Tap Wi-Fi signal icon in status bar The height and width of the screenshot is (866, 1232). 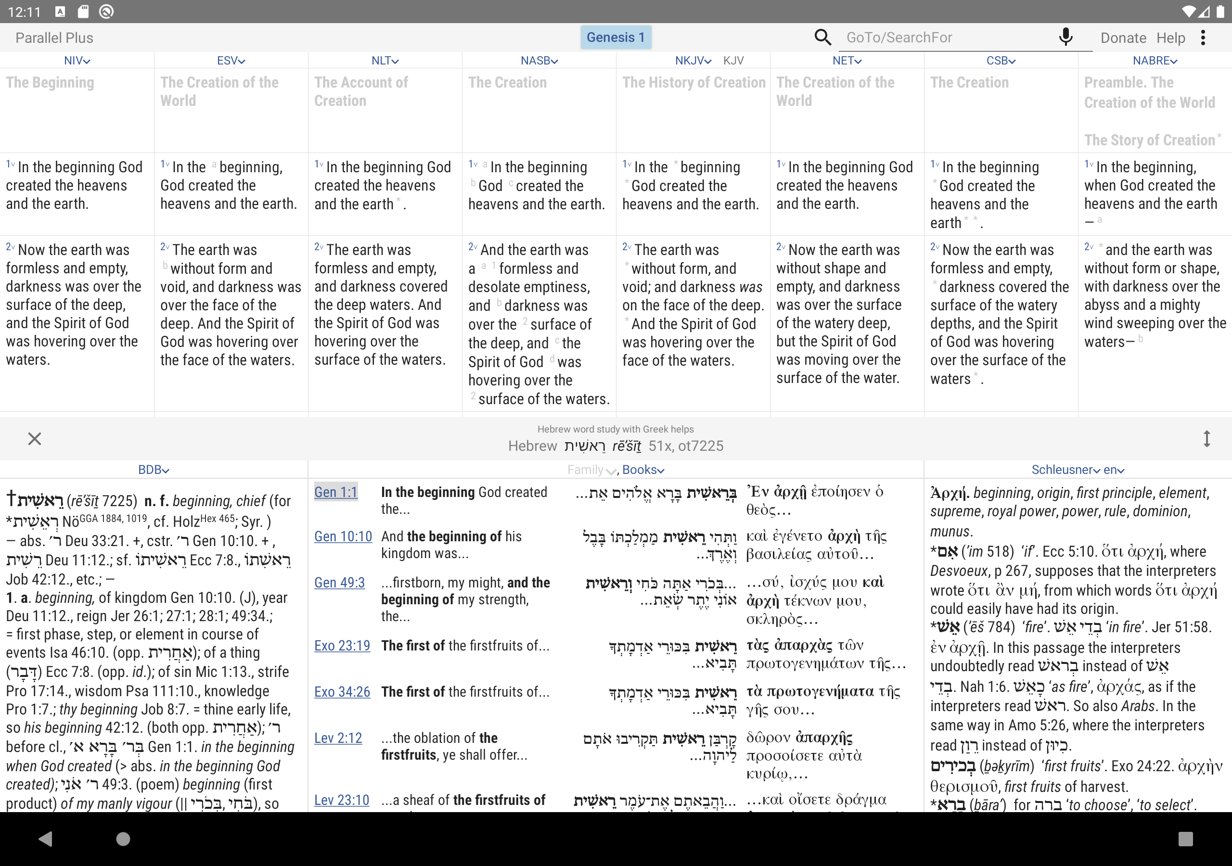tap(1188, 11)
